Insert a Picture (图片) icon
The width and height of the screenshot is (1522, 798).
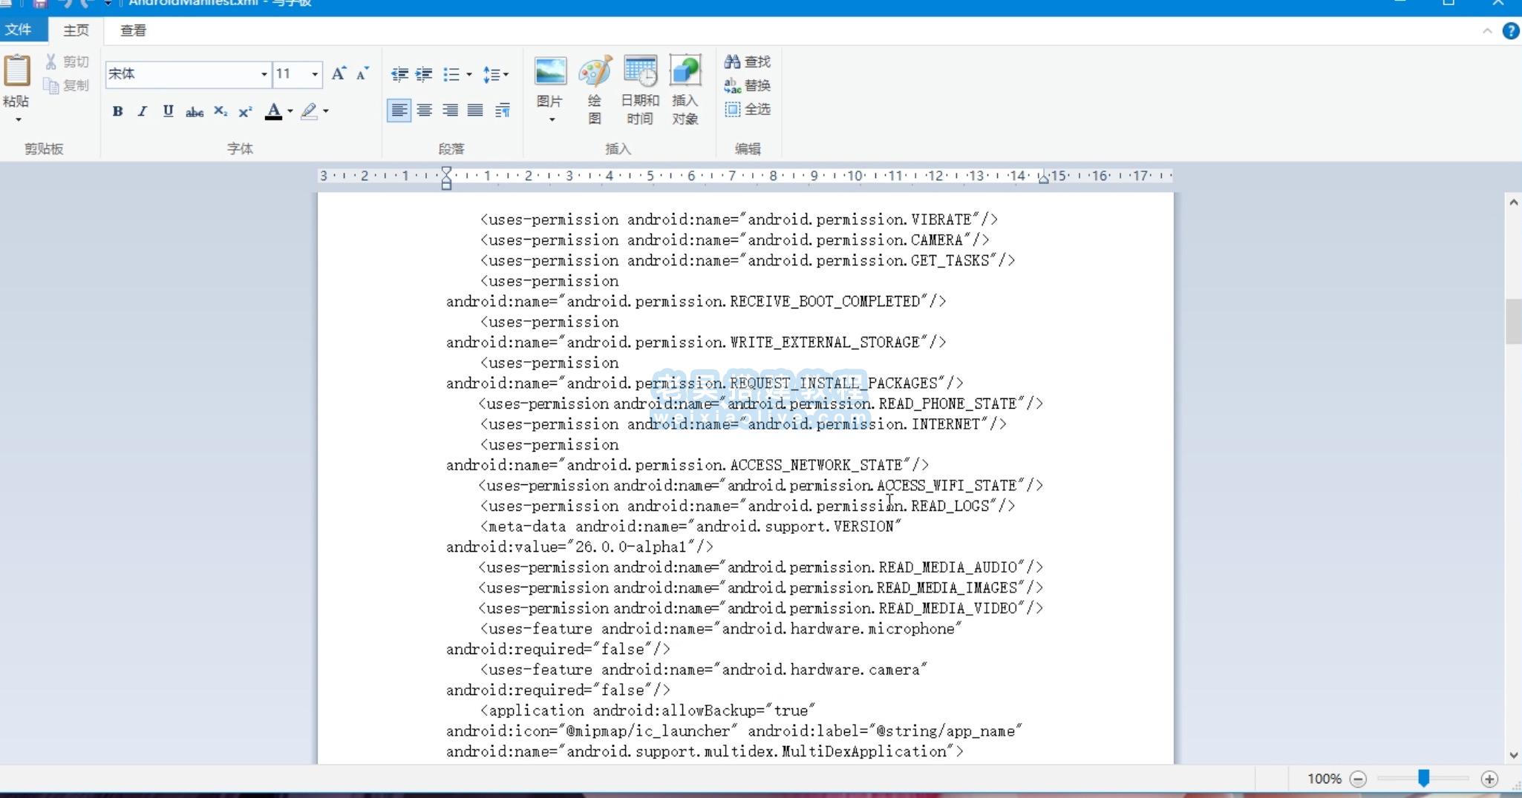[550, 71]
